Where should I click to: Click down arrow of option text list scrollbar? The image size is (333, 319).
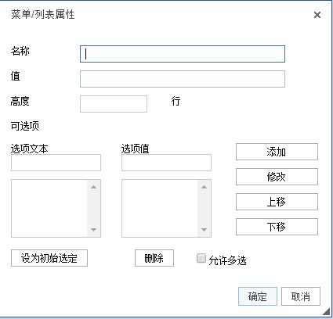(x=93, y=230)
